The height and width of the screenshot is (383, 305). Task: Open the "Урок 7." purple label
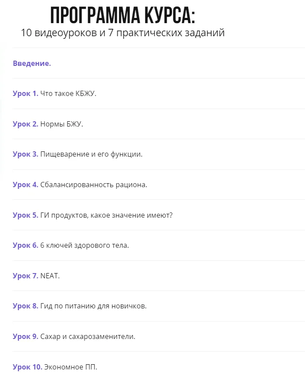[x=25, y=276]
